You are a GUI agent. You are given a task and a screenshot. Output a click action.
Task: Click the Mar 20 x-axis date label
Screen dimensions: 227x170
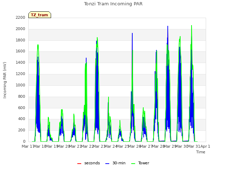pos(64,146)
